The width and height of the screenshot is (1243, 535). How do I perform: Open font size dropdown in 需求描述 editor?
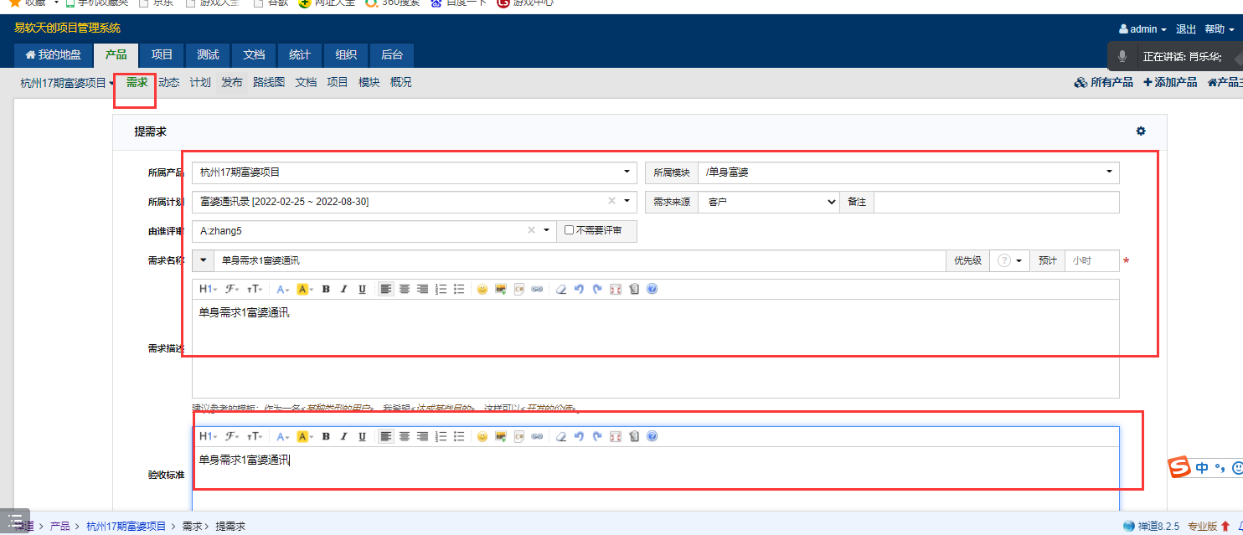[254, 289]
